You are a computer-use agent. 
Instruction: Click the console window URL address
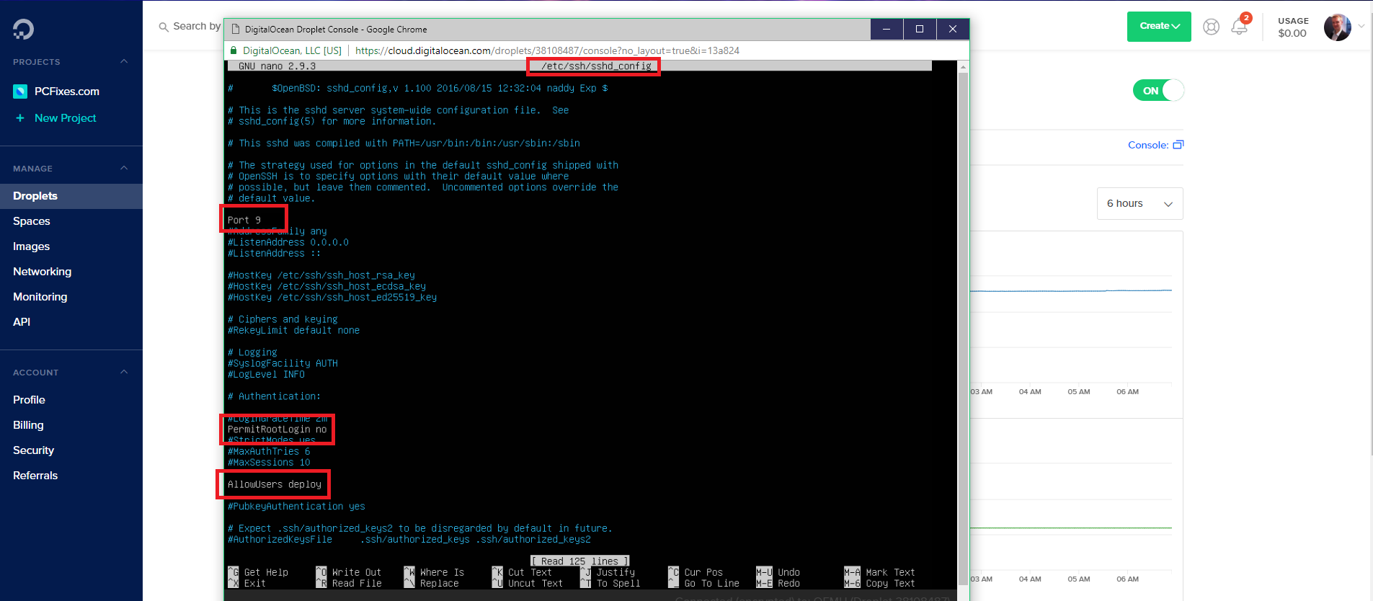point(547,50)
